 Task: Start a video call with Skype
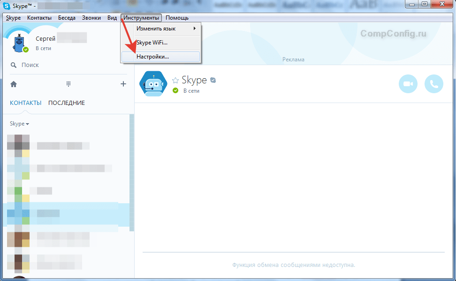tap(408, 84)
